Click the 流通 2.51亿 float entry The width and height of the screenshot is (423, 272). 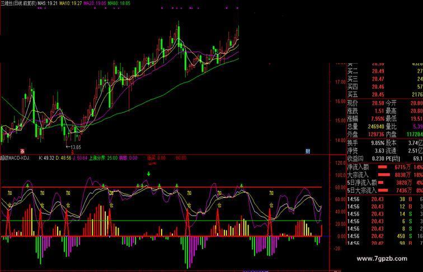coord(404,151)
